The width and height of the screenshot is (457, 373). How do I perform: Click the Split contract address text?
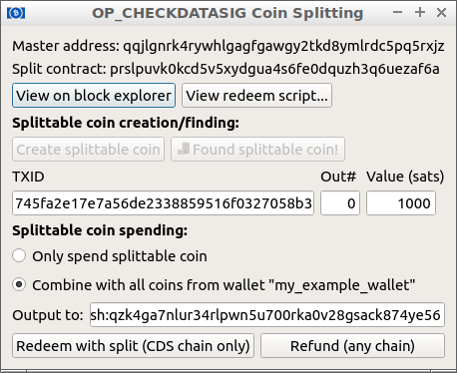pyautogui.click(x=226, y=69)
